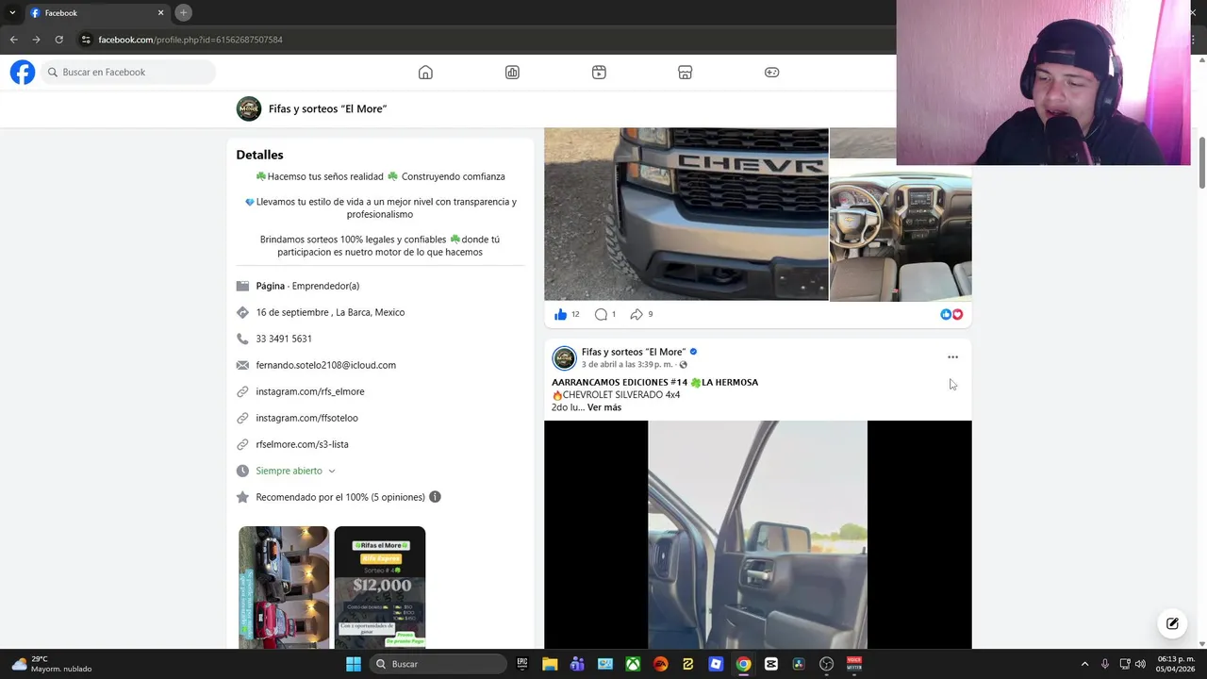This screenshot has width=1207, height=679.
Task: Click the Like thumb icon with count 12
Action: pyautogui.click(x=561, y=314)
